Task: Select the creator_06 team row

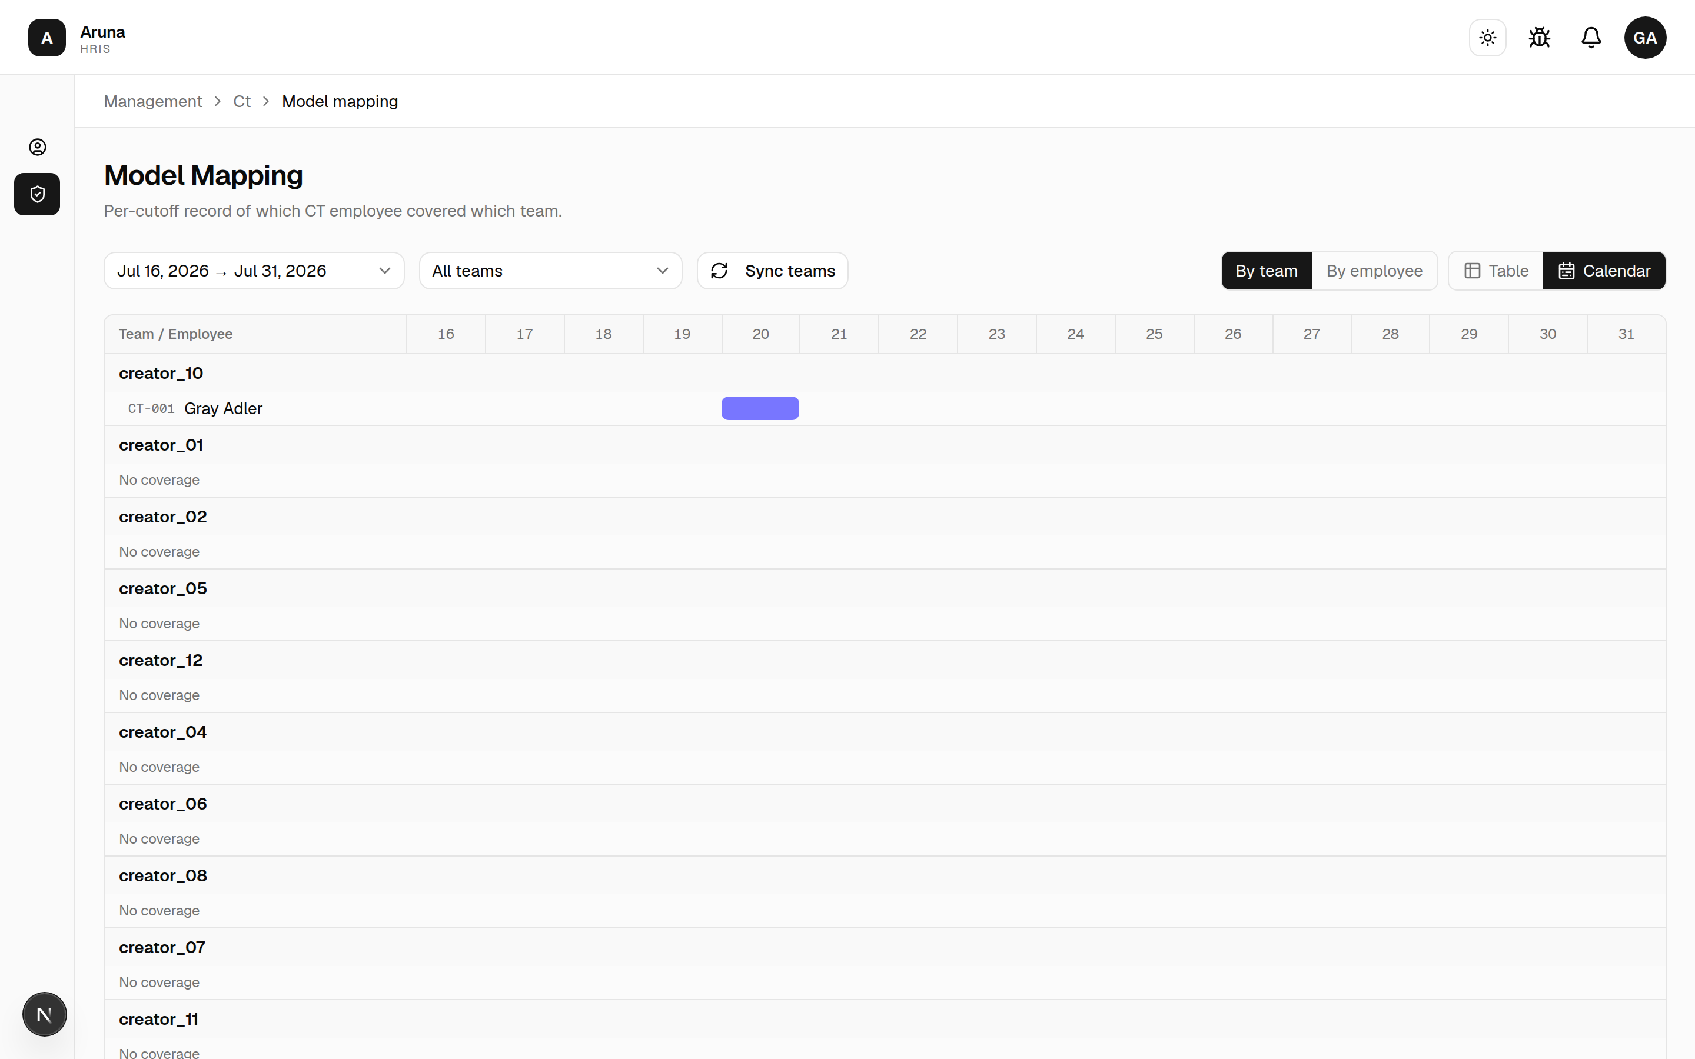Action: 885,804
